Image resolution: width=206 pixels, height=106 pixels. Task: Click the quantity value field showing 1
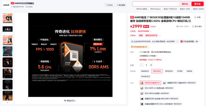click(146, 65)
